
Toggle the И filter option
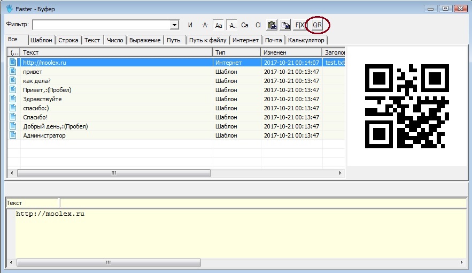point(190,25)
